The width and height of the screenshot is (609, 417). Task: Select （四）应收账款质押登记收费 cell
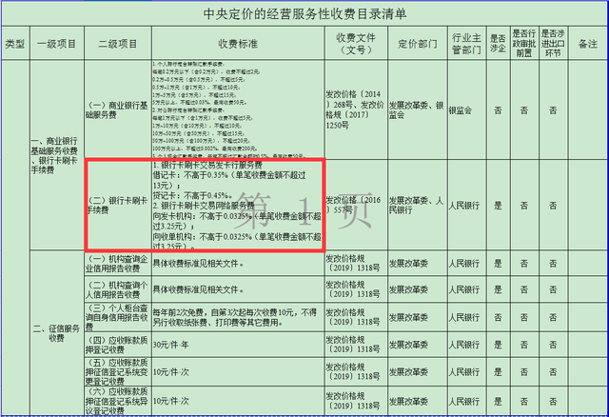click(x=117, y=345)
